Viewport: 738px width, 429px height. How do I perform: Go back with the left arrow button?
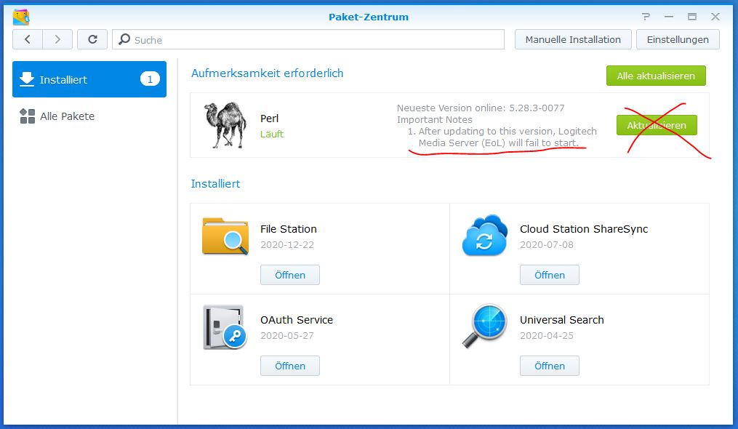[28, 39]
